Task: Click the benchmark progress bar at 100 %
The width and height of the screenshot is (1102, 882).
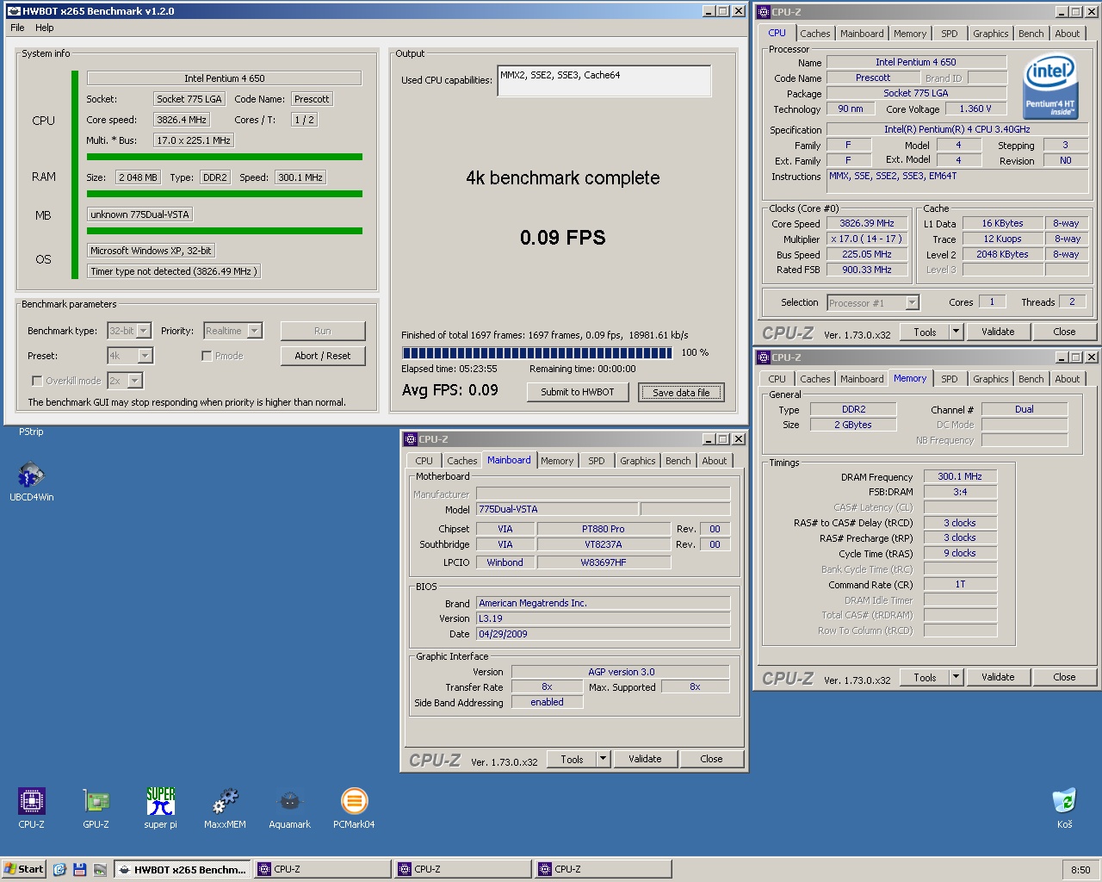Action: click(x=537, y=352)
